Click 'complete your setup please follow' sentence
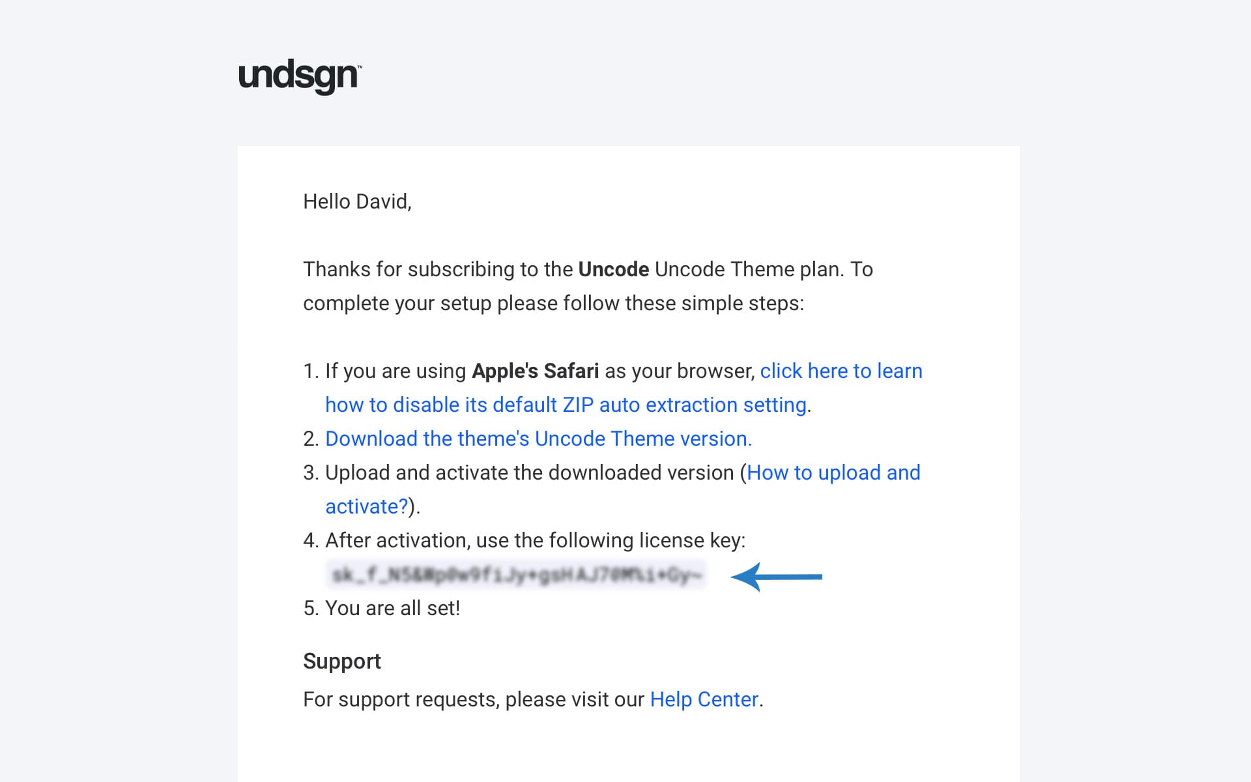 coord(553,303)
